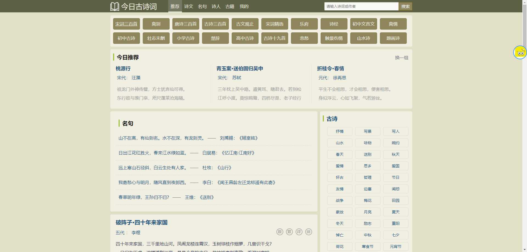
Task: Switch to the 古籍 navigation tab
Action: click(x=230, y=6)
